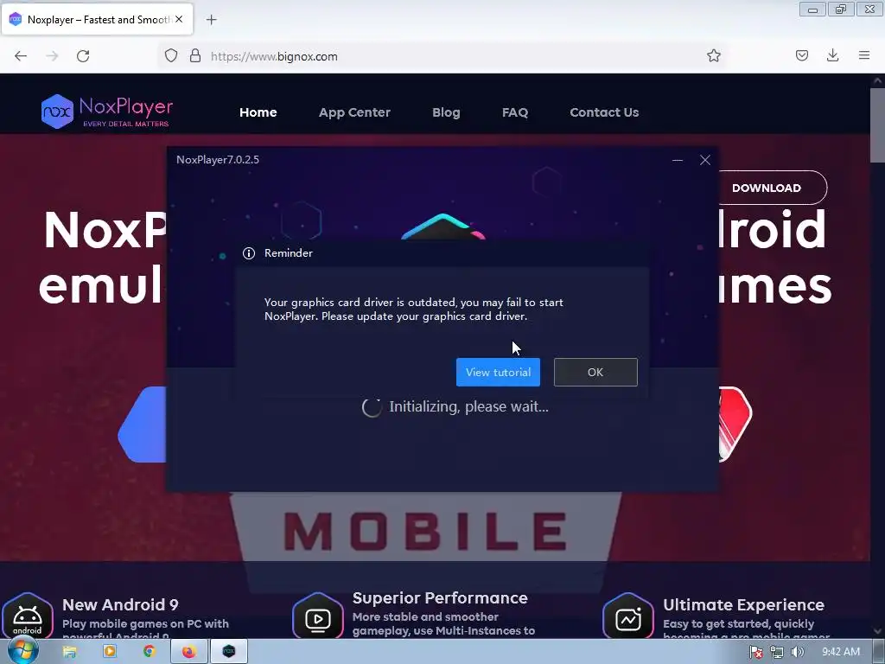Open Windows Explorer from the taskbar
Screen dimensions: 885x664
(x=69, y=652)
